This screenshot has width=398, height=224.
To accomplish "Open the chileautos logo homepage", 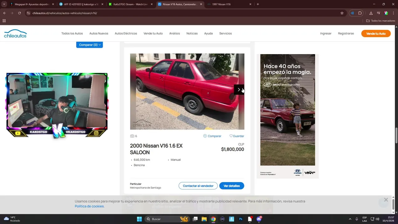I will tap(15, 33).
